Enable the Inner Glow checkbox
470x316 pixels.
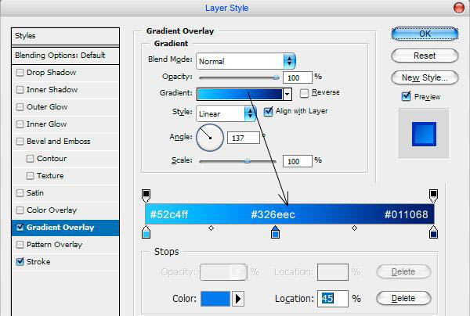click(x=20, y=124)
